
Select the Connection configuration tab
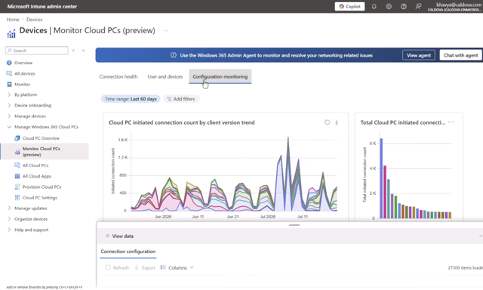[128, 251]
